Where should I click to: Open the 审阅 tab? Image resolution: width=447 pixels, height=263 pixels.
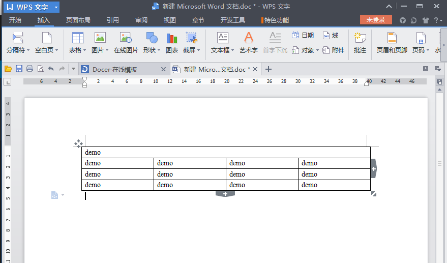point(141,20)
